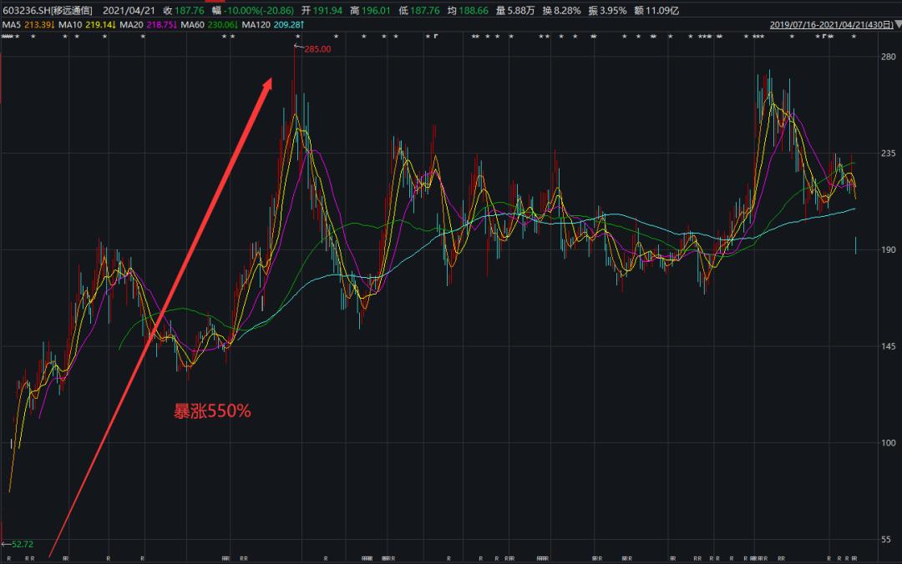This screenshot has width=902, height=564.
Task: Click the 145 price axis label
Action: (x=887, y=346)
